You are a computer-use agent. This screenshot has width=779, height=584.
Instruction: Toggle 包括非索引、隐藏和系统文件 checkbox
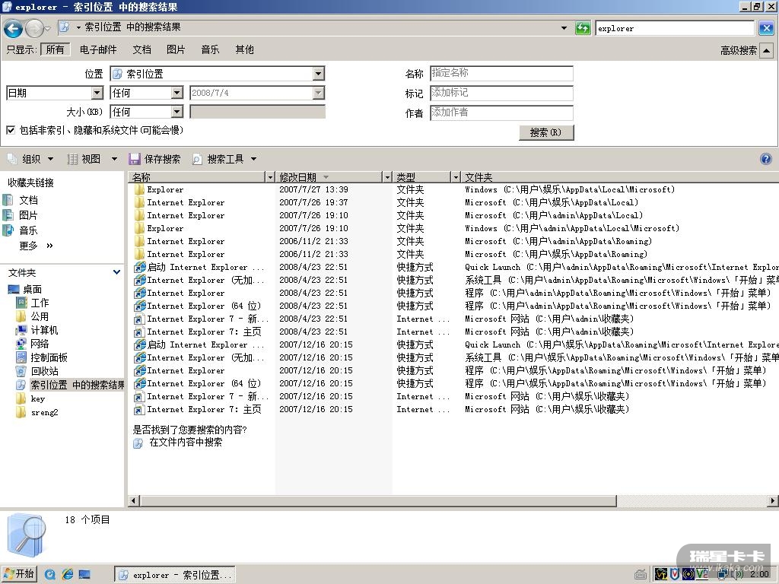pos(11,130)
